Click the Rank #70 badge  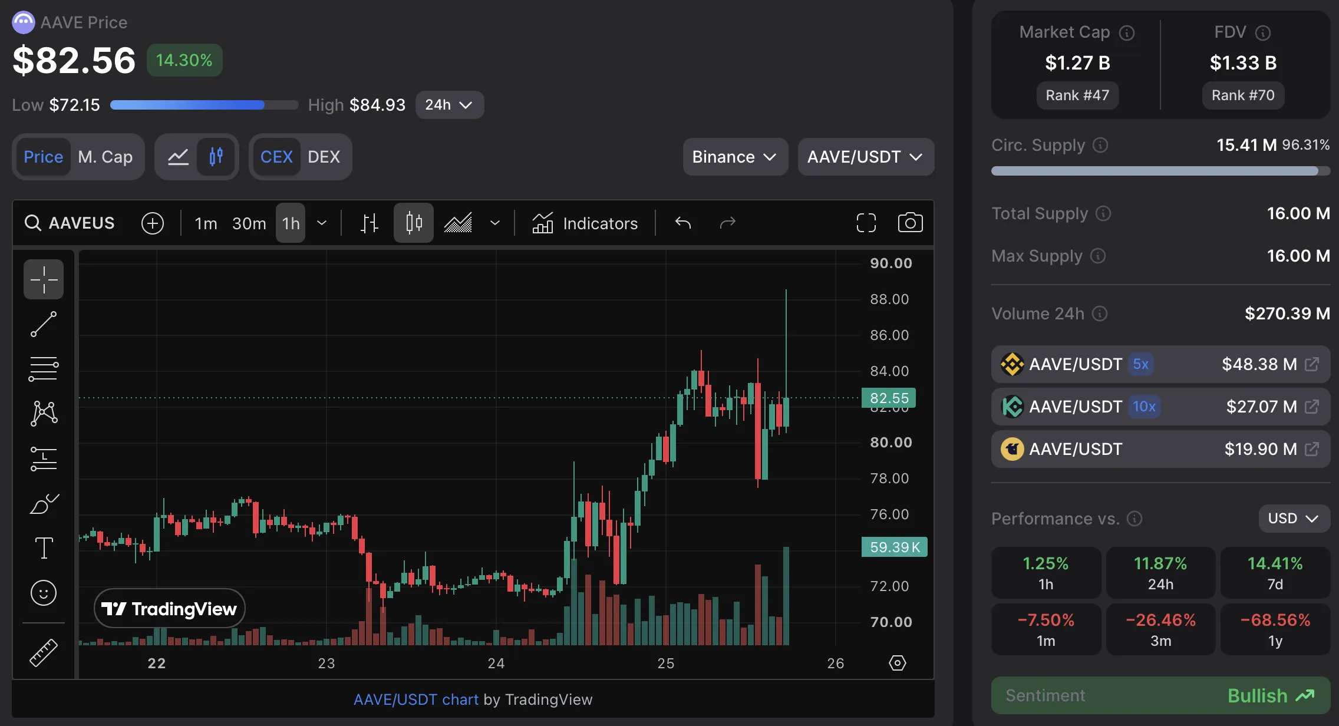click(1243, 95)
